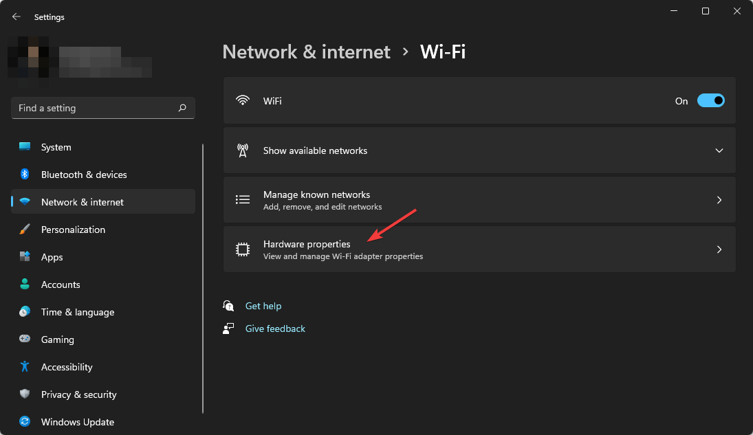Open Hardware properties via its chevron
Screen dimensions: 753x435
[x=719, y=249]
